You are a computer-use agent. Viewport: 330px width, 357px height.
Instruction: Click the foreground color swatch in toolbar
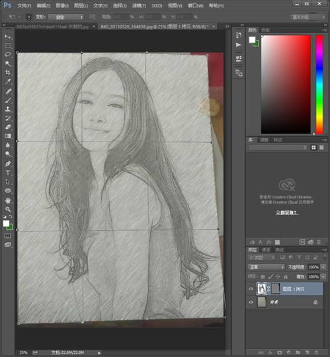(6, 223)
